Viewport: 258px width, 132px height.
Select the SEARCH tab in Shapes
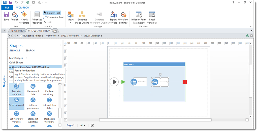[x=30, y=50]
